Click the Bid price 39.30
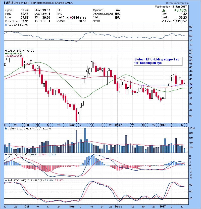Image resolution: width=201 pixels, height=209 pixels. [46, 17]
